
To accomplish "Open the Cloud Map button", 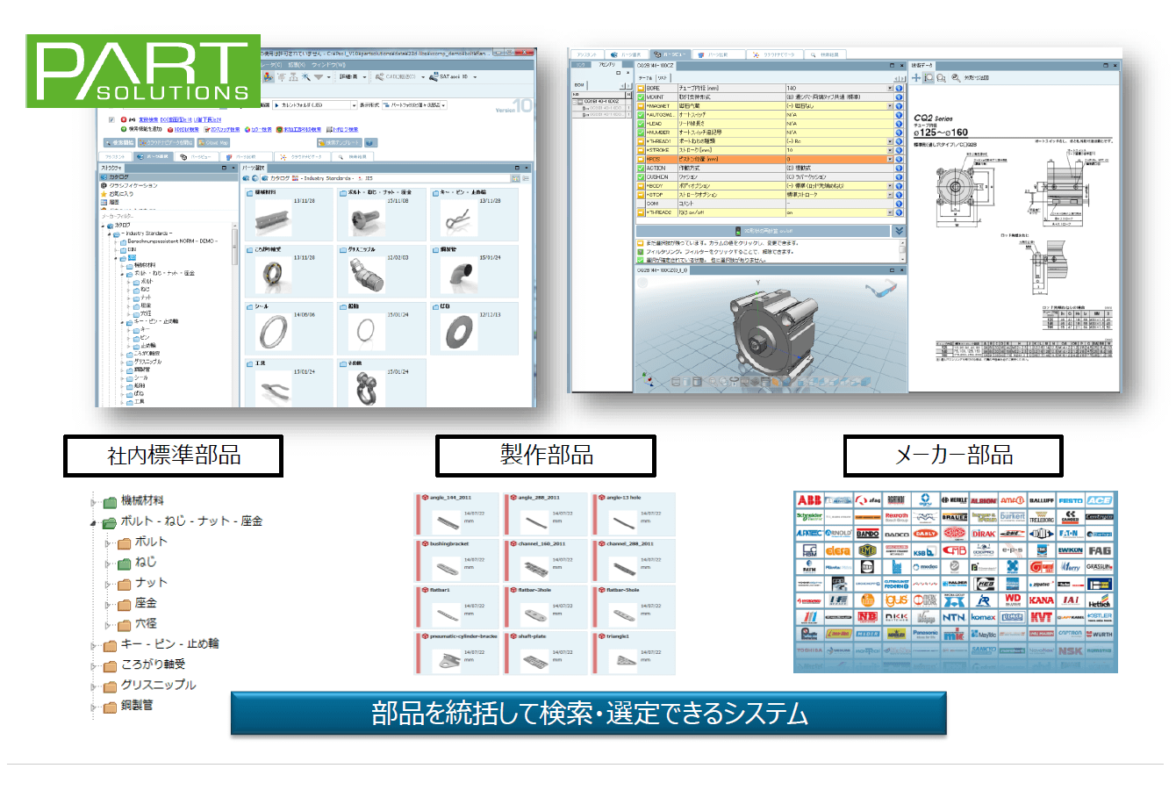I will [215, 142].
